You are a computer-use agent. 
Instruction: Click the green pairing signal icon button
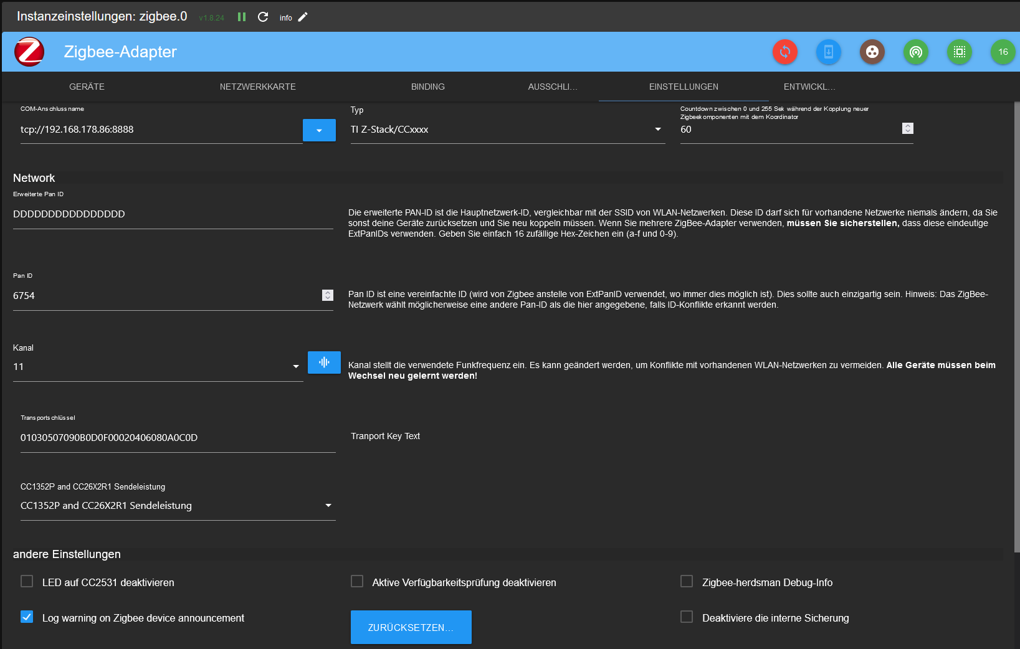coord(916,52)
